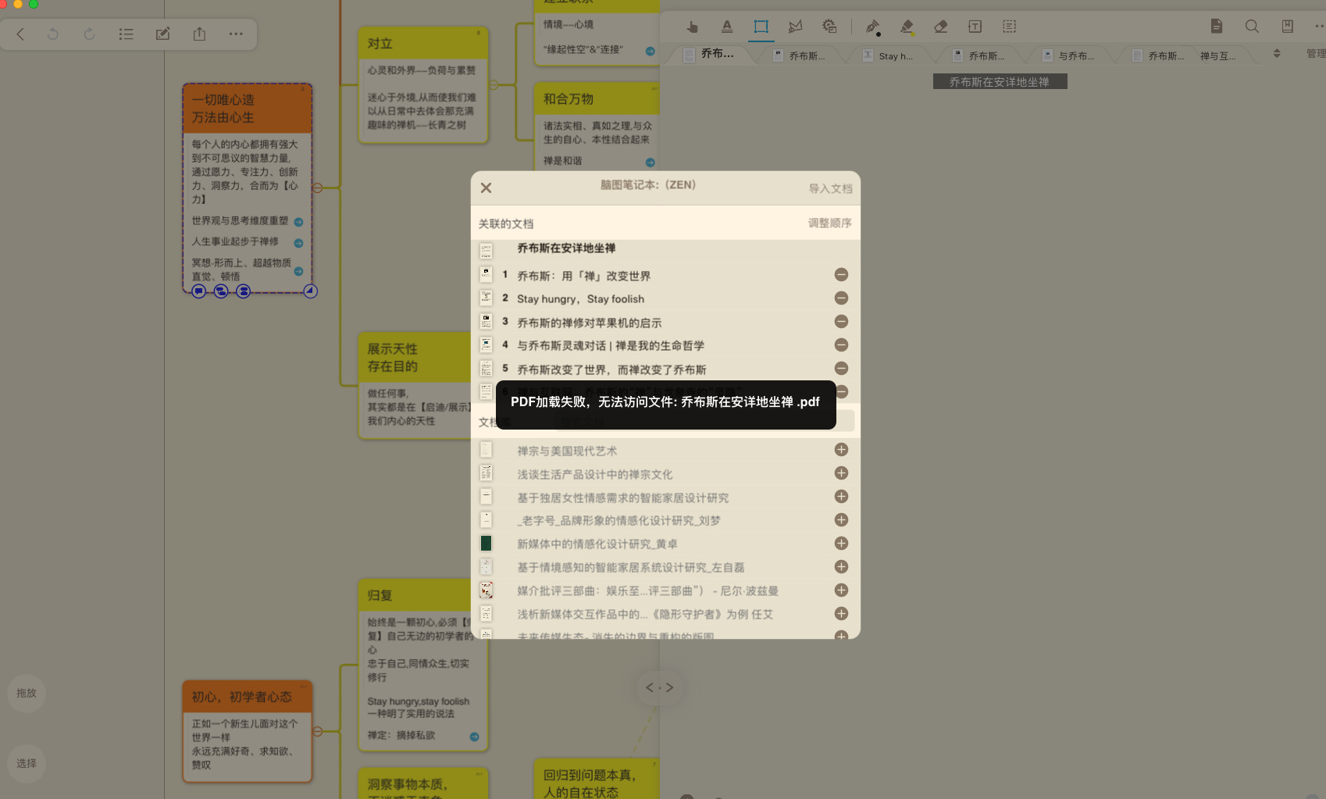The height and width of the screenshot is (799, 1326).
Task: Toggle the 选择 mode on the left edge
Action: [26, 763]
